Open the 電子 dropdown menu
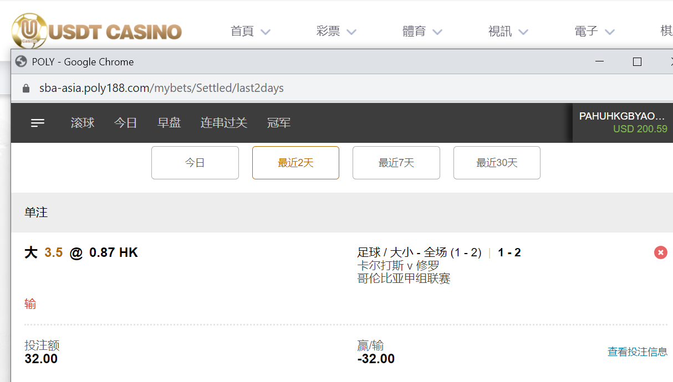The height and width of the screenshot is (382, 673). pos(594,32)
